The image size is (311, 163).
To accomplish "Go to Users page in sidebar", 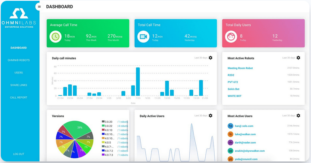I will [18, 73].
